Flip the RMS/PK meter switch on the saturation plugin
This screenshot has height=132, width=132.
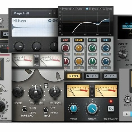tap(92, 91)
